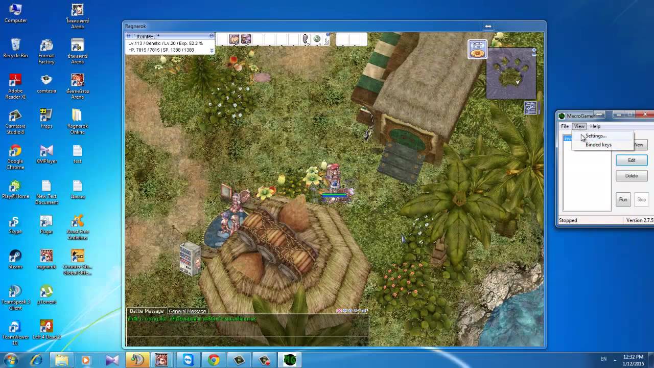Open Fraps desktop shortcut
This screenshot has width=654, height=368.
coord(46,119)
